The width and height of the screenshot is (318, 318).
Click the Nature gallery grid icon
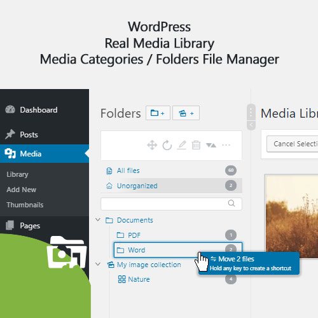click(121, 279)
